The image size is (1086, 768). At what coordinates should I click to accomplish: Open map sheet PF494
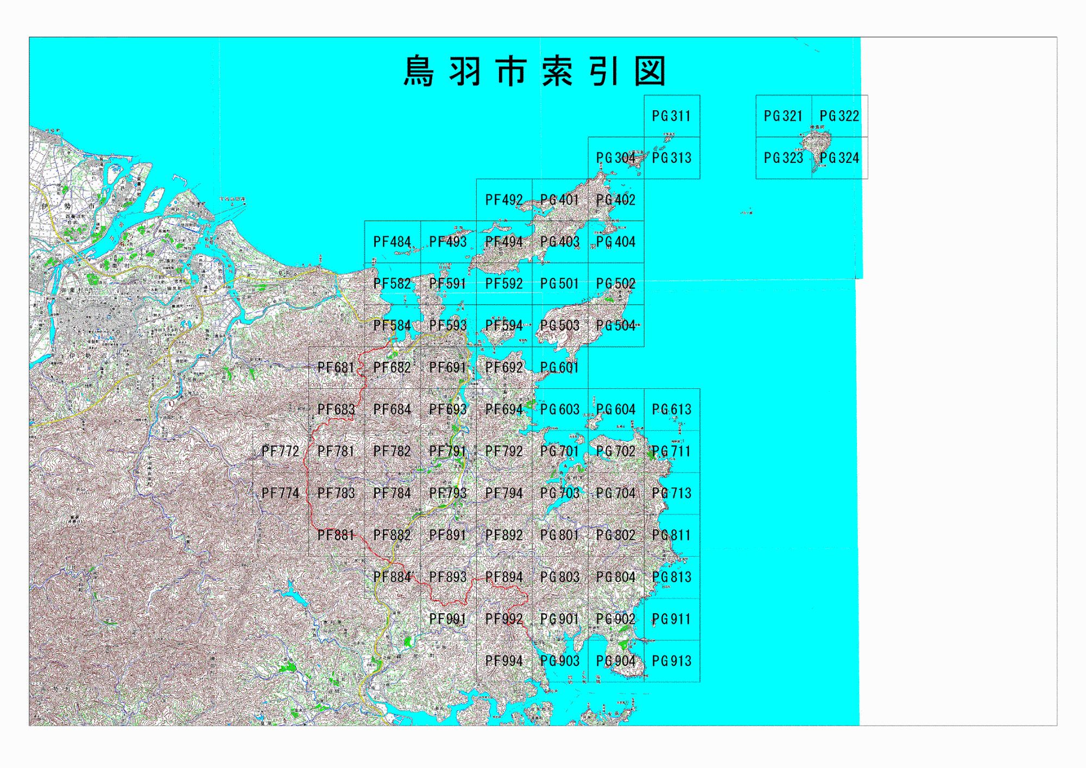click(504, 242)
